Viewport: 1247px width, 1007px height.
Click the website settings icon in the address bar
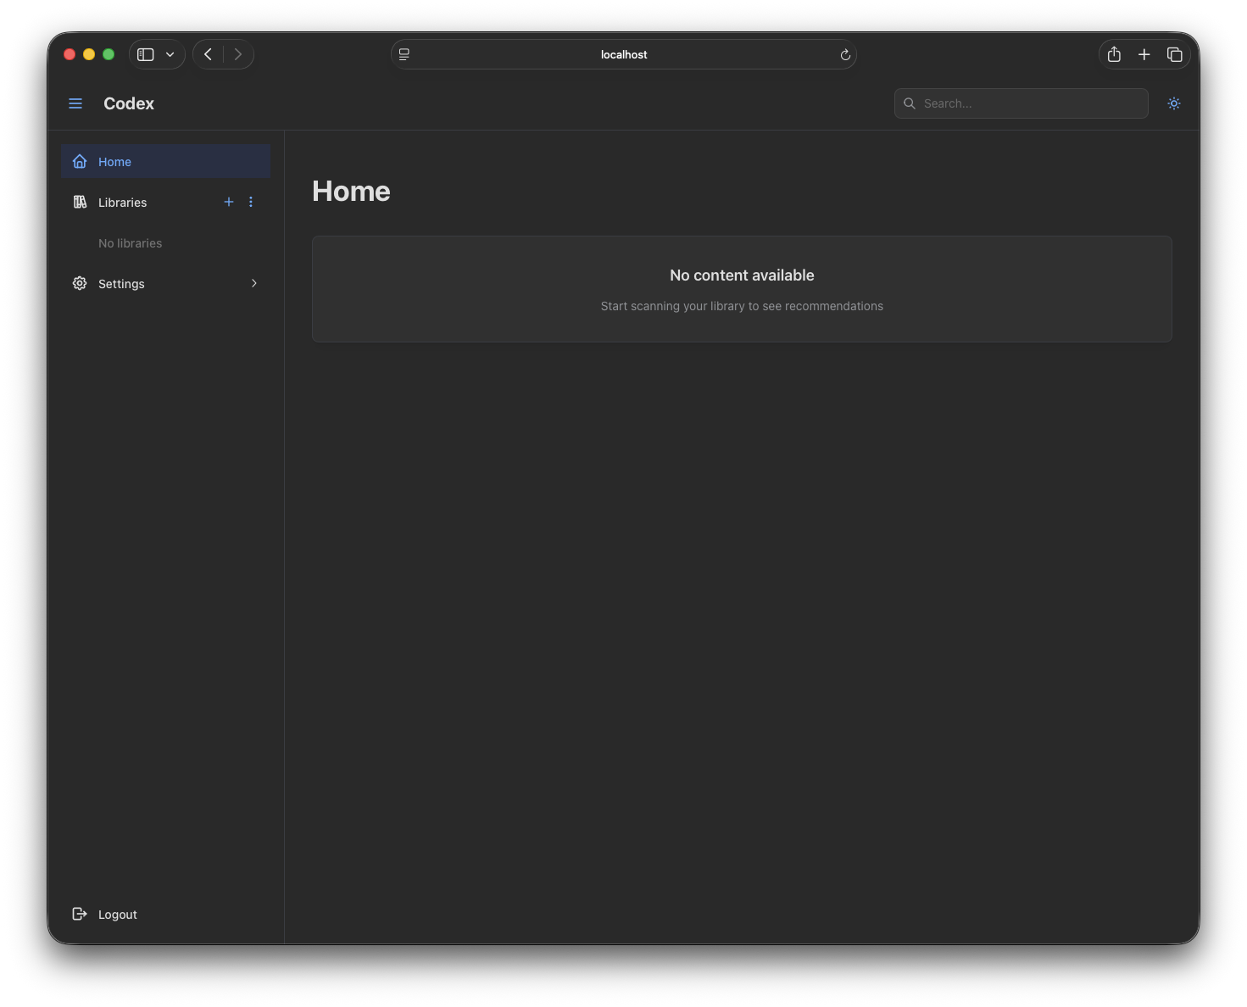coord(404,53)
